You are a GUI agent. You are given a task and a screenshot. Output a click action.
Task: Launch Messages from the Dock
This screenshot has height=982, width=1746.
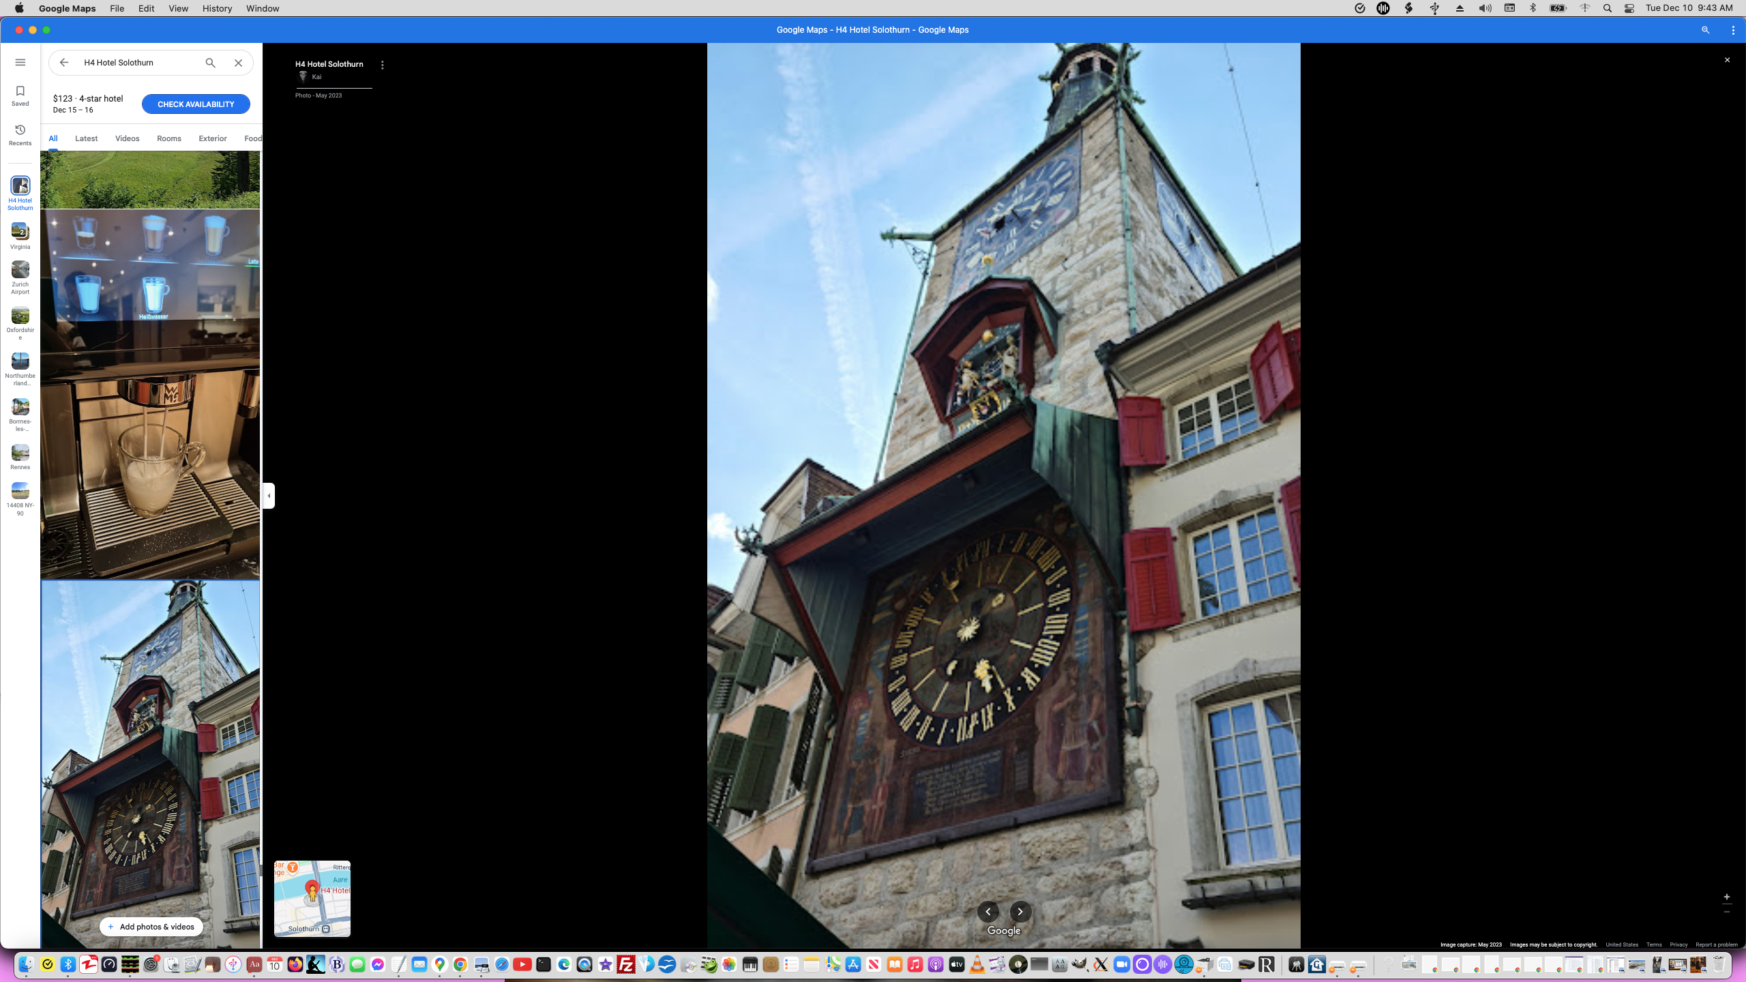pyautogui.click(x=357, y=964)
